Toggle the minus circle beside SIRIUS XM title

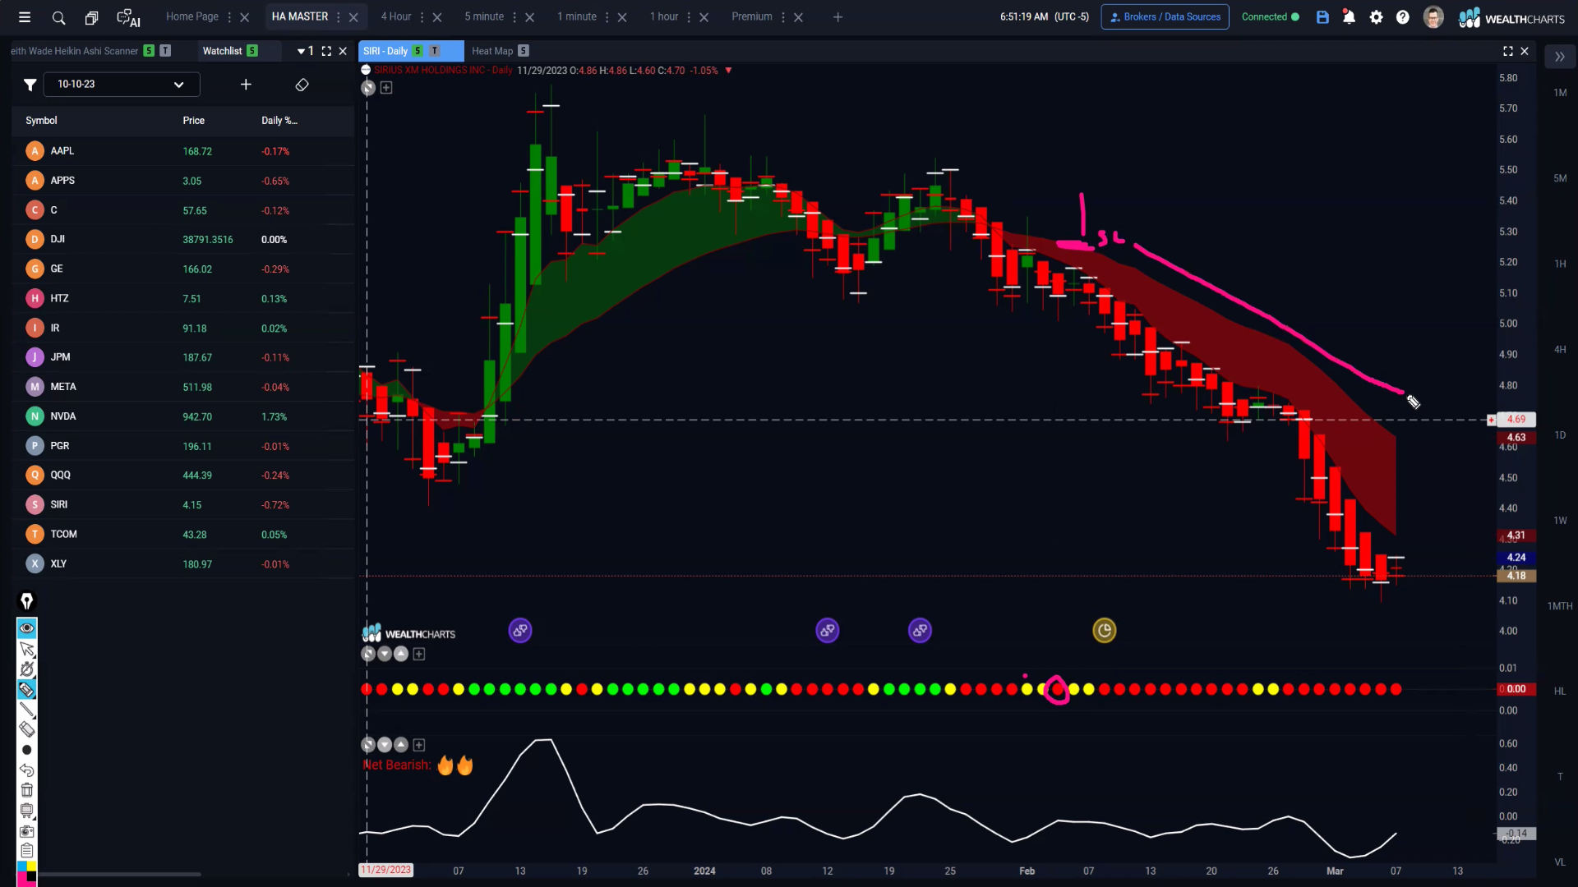pyautogui.click(x=366, y=71)
